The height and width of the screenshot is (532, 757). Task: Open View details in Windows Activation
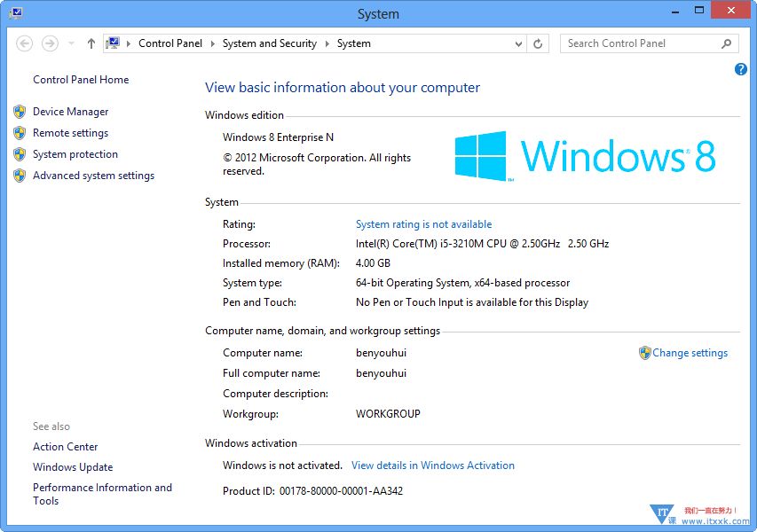[432, 465]
